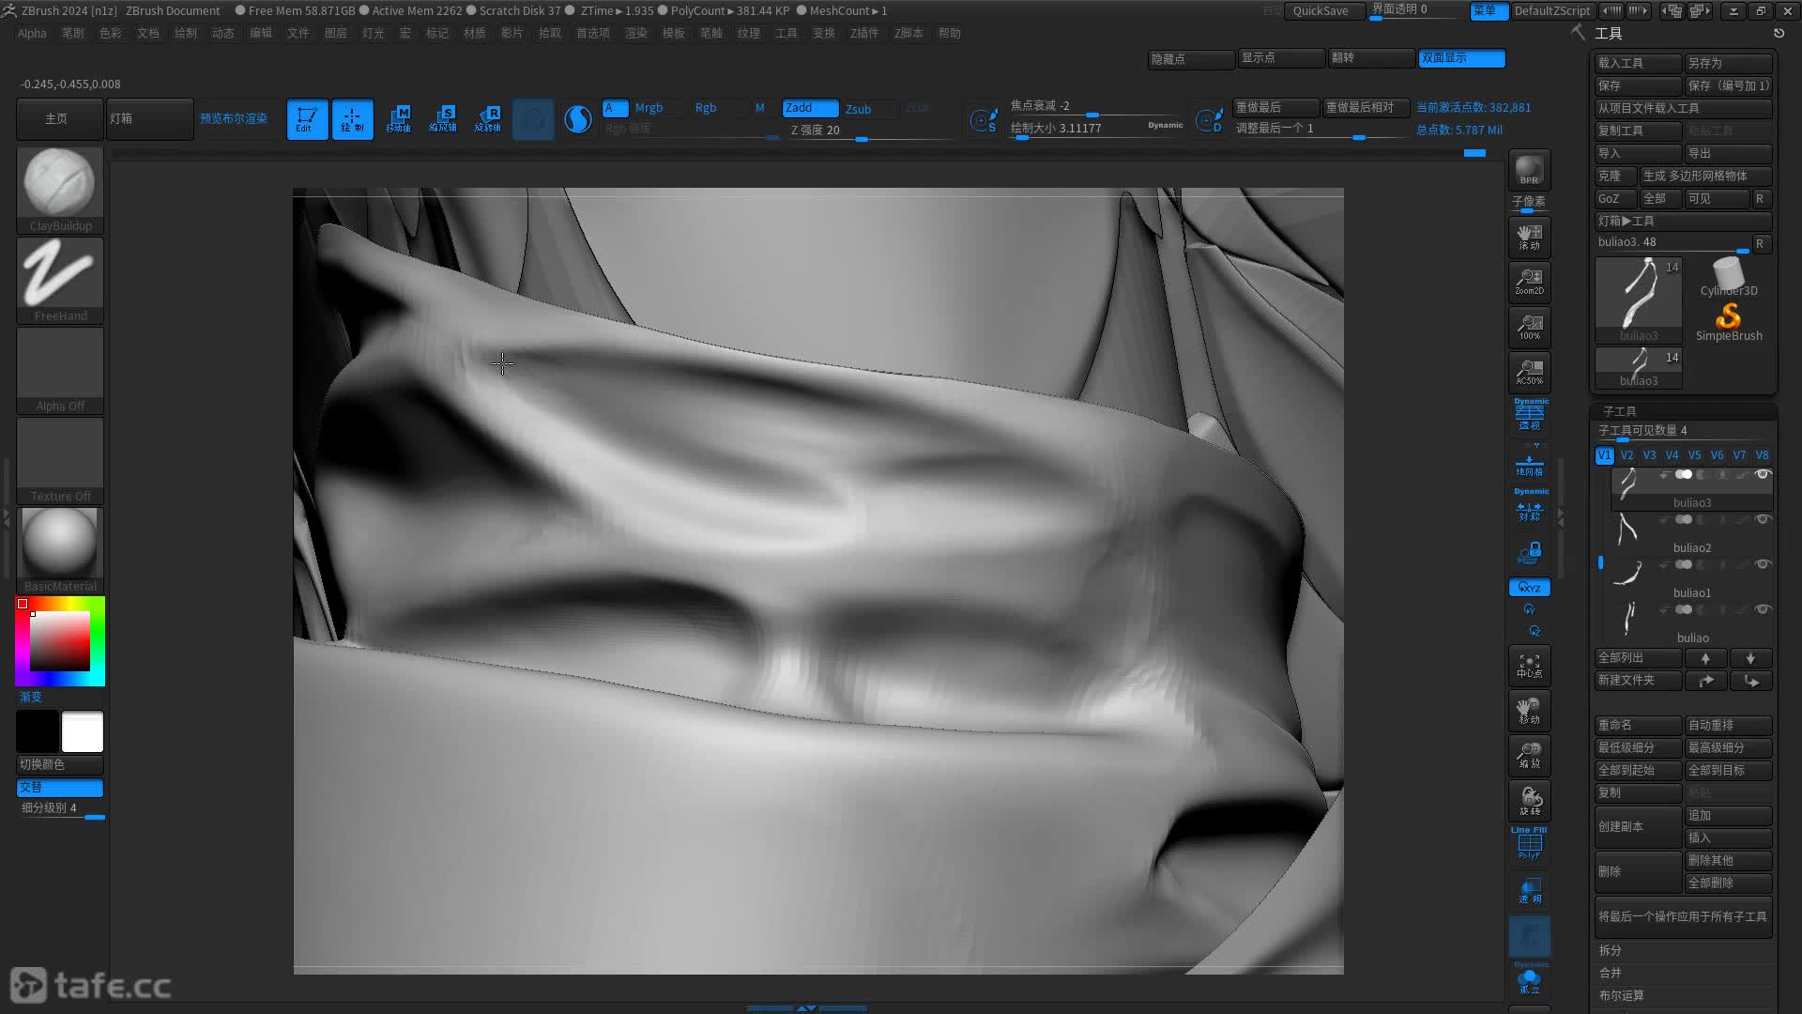Click the black secondary color swatch
Viewport: 1802px width, 1014px height.
(x=38, y=731)
